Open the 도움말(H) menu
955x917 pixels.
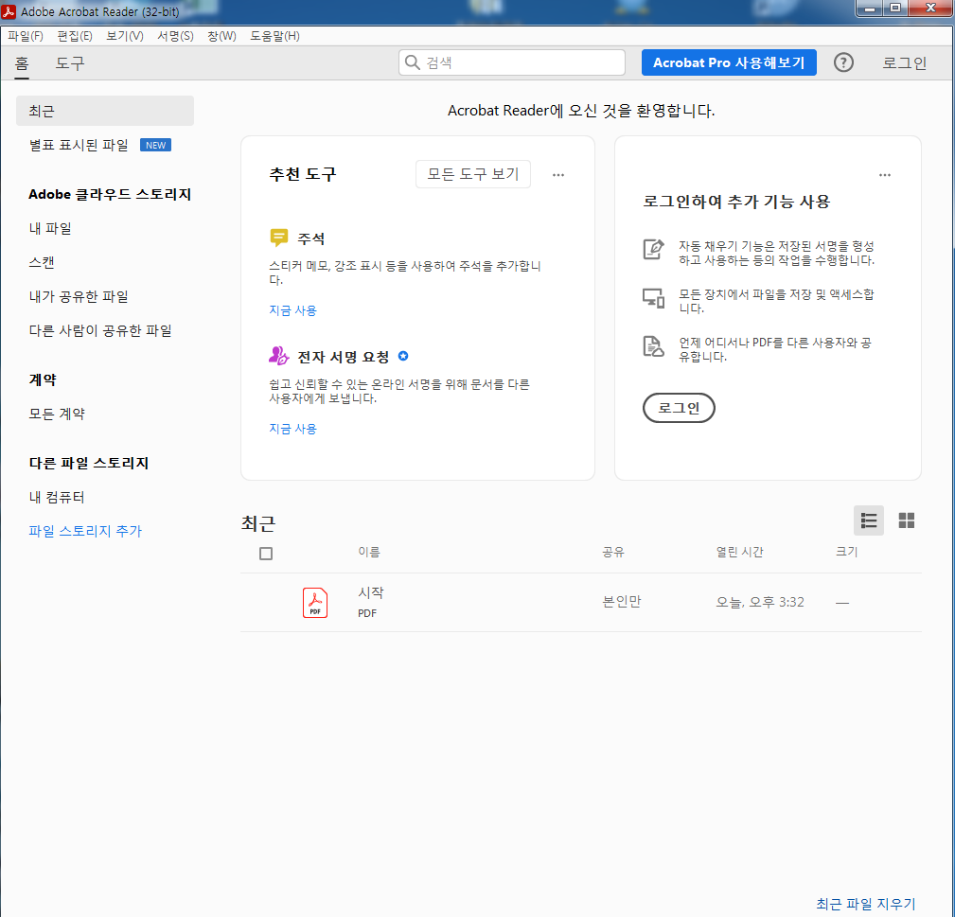[x=274, y=36]
